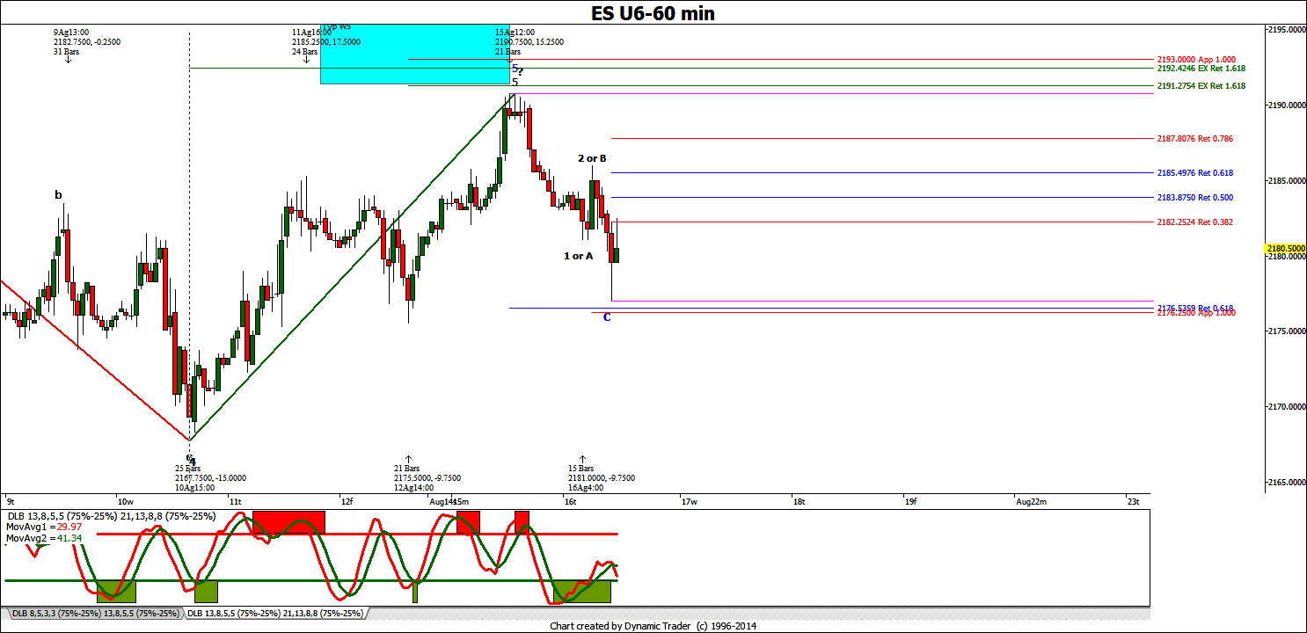Viewport: 1307px width, 633px height.
Task: Click the 15Ag12:00 2190.7500 swing annotation
Action: [529, 42]
